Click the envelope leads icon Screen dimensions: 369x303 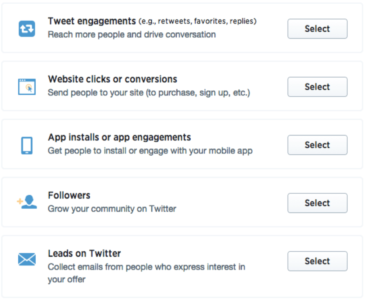click(27, 259)
